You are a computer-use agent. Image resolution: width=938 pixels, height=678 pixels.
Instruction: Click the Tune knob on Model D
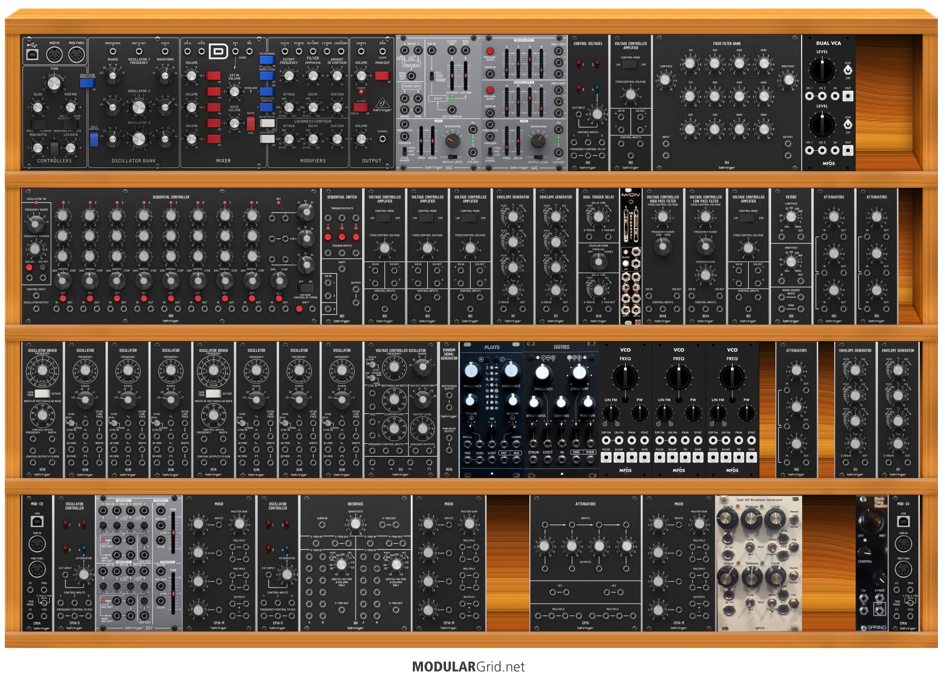(x=54, y=83)
